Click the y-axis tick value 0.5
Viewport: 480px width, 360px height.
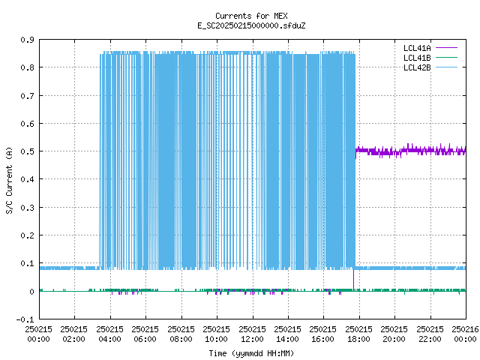click(27, 151)
